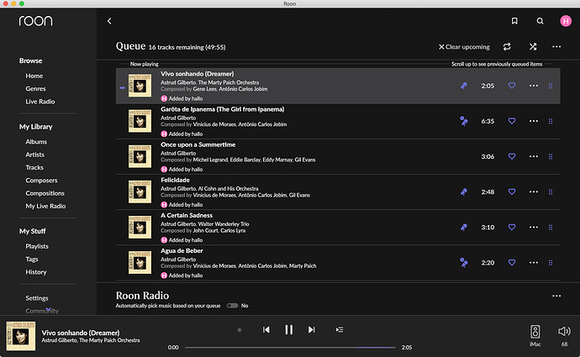Open Compositions in My Library

(45, 193)
